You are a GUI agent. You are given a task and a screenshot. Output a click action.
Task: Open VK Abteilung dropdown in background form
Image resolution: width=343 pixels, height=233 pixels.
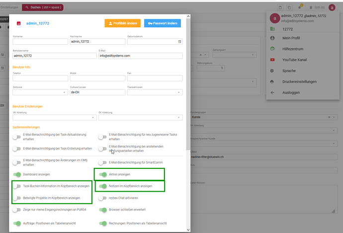pos(264,130)
